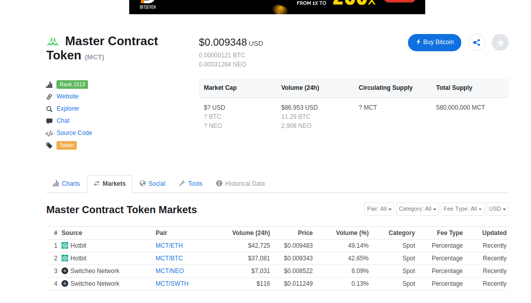Click the $86,953 USD volume value

(x=300, y=108)
